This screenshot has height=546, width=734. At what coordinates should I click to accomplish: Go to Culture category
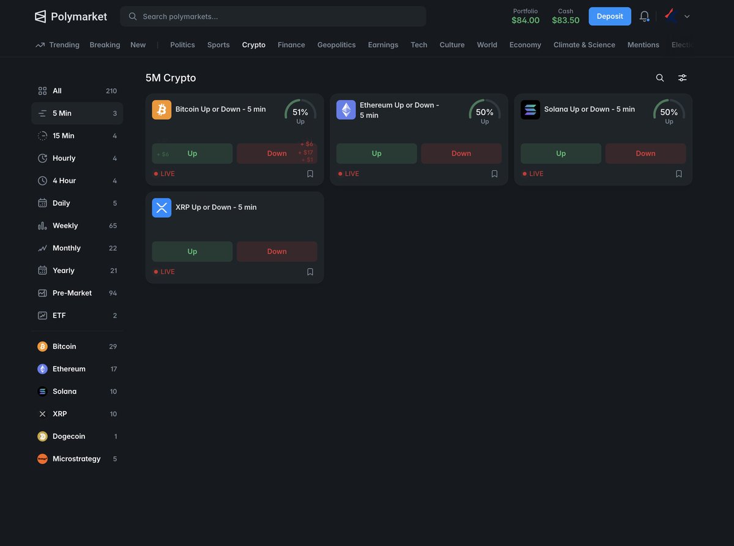click(x=452, y=45)
